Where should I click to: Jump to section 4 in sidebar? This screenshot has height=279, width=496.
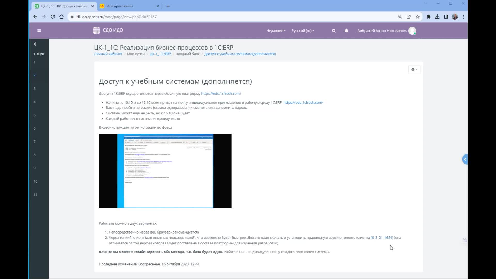click(x=34, y=102)
